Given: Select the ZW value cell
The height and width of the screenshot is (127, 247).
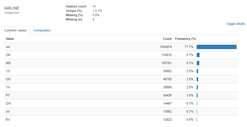Looking at the screenshot, I should [x=8, y=103].
